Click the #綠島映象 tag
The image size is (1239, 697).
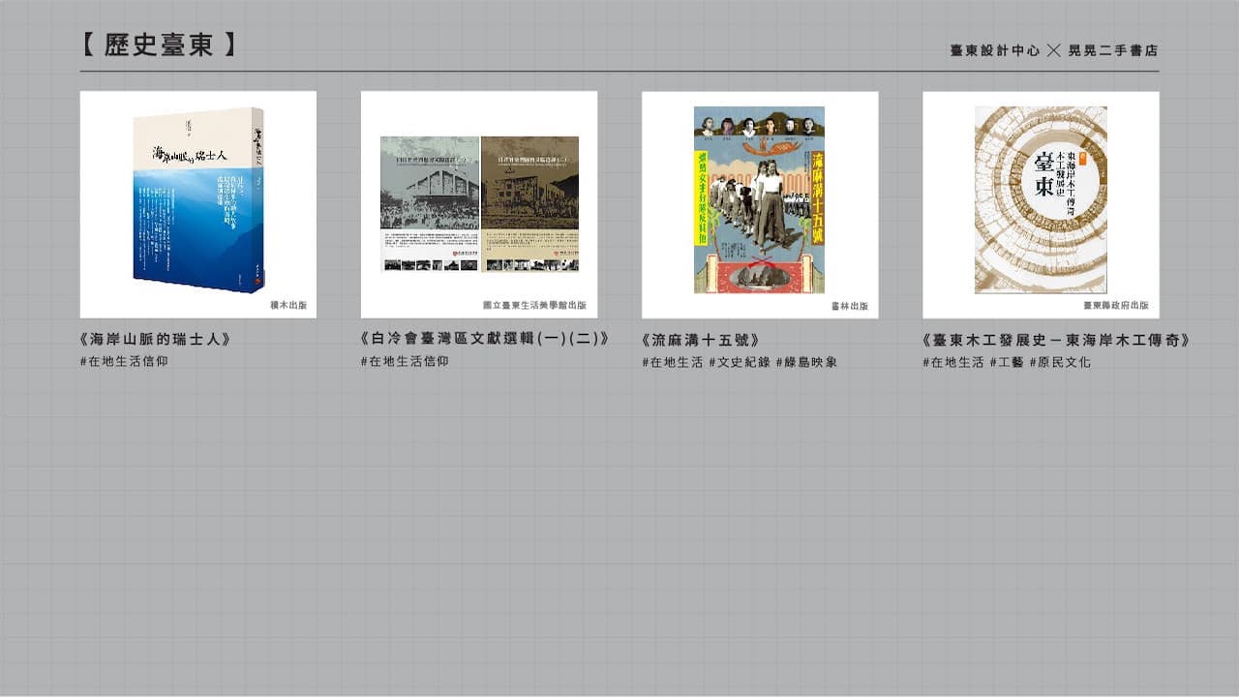point(806,362)
